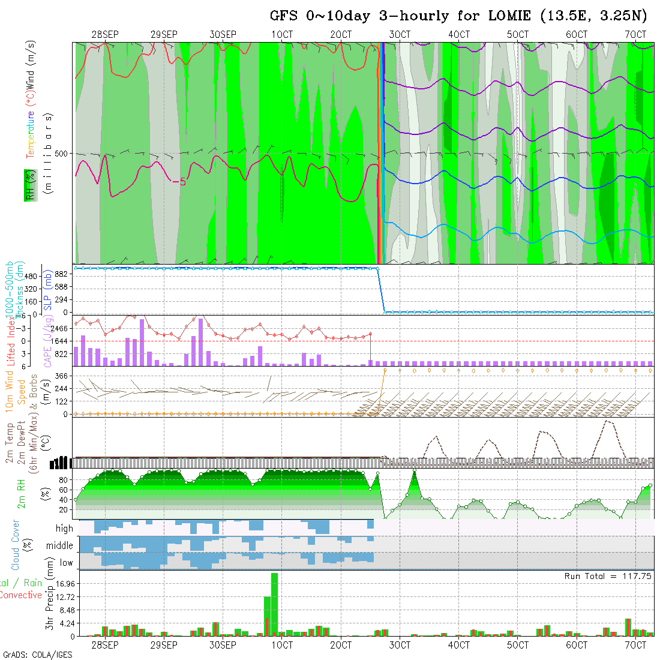The width and height of the screenshot is (660, 660).
Task: Click the chart title mentioning LOMIE
Action: tap(458, 16)
